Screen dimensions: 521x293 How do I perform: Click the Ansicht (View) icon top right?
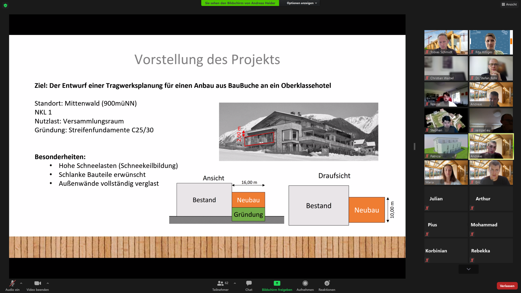(509, 4)
